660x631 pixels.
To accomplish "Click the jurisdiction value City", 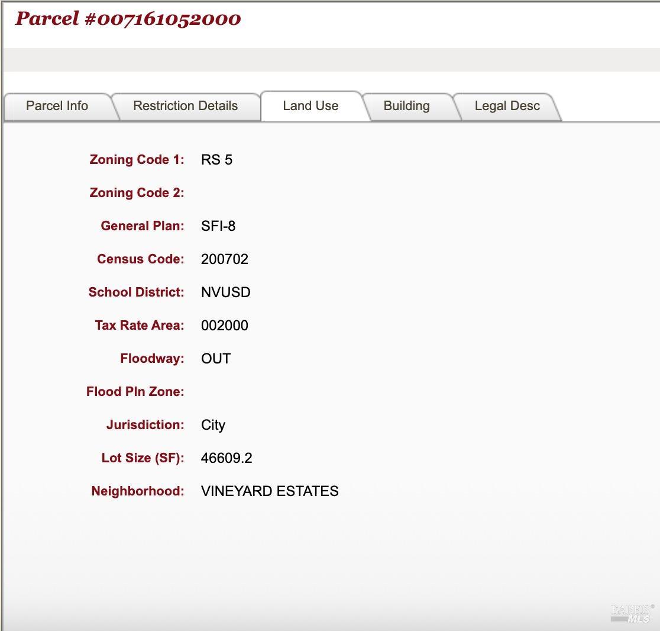I will (213, 425).
